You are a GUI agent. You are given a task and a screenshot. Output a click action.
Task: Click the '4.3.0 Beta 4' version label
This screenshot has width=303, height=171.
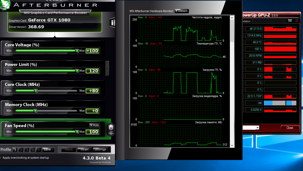coord(97,158)
